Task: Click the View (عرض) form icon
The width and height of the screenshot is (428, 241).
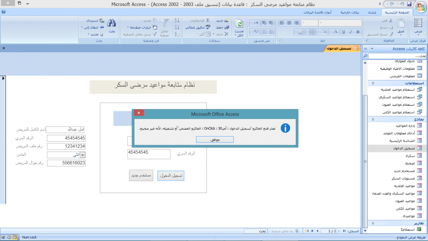Action: (418, 23)
